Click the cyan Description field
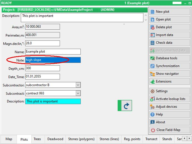This screenshot has width=192, height=144. click(53, 101)
